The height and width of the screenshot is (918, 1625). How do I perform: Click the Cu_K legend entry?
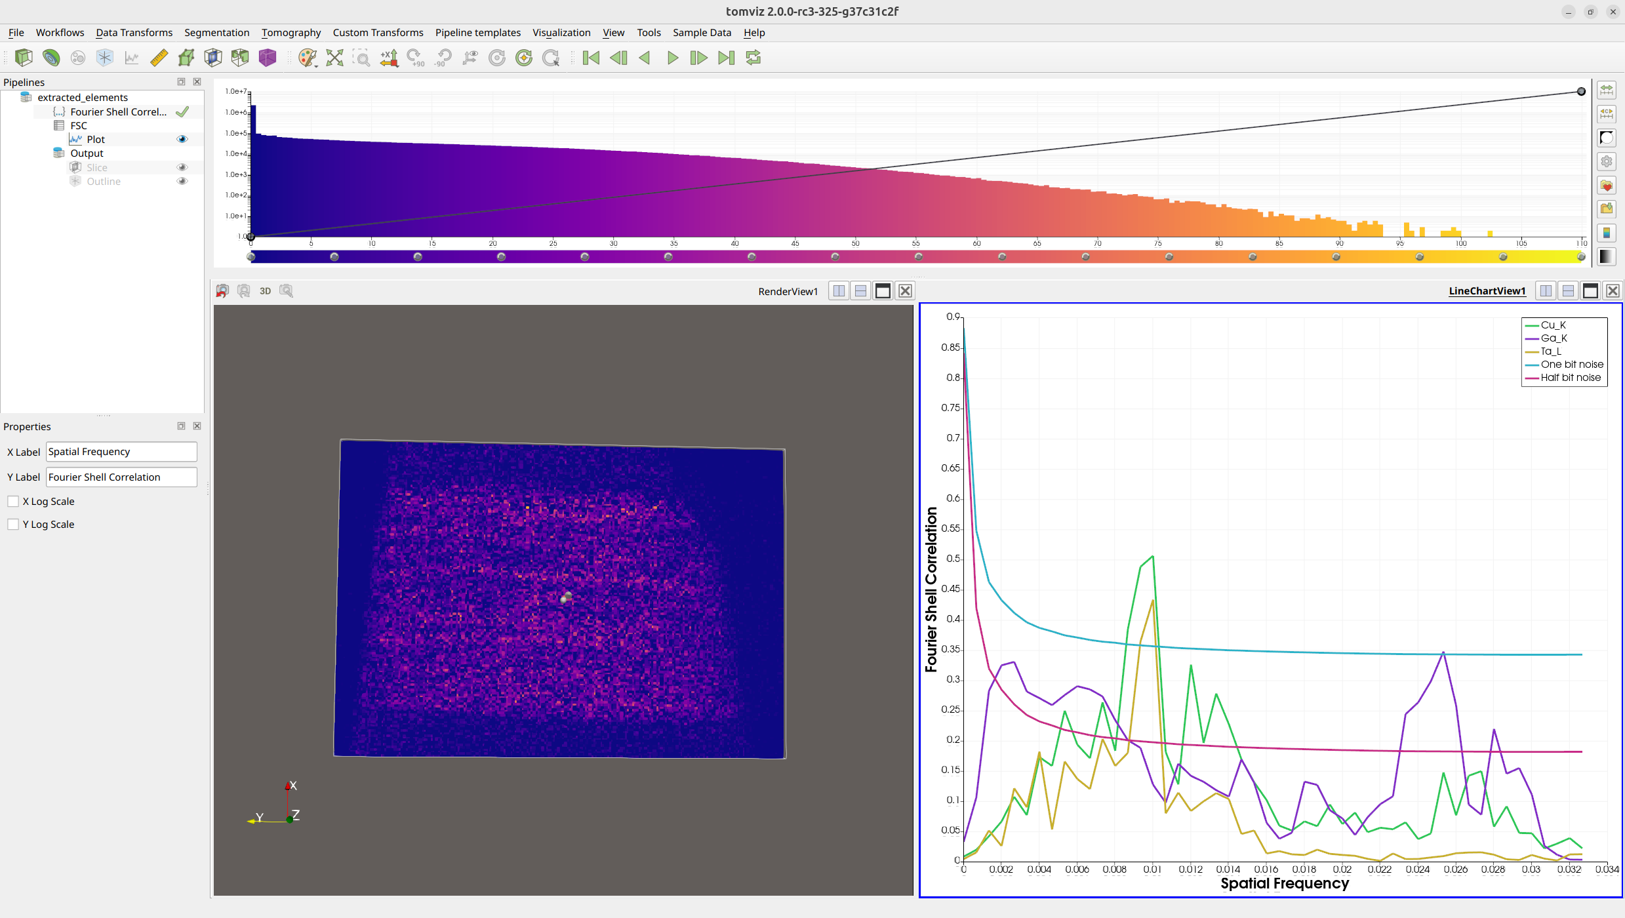click(1546, 325)
